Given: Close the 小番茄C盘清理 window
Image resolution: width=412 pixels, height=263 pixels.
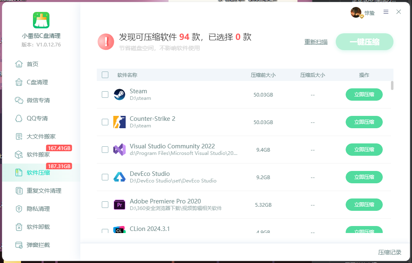Looking at the screenshot, I should tap(398, 12).
